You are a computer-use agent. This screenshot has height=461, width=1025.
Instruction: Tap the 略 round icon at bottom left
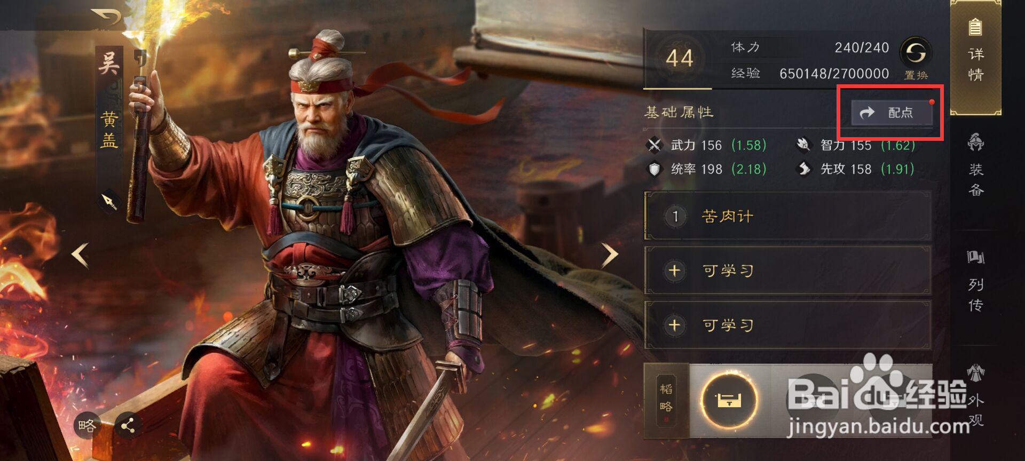tap(86, 425)
